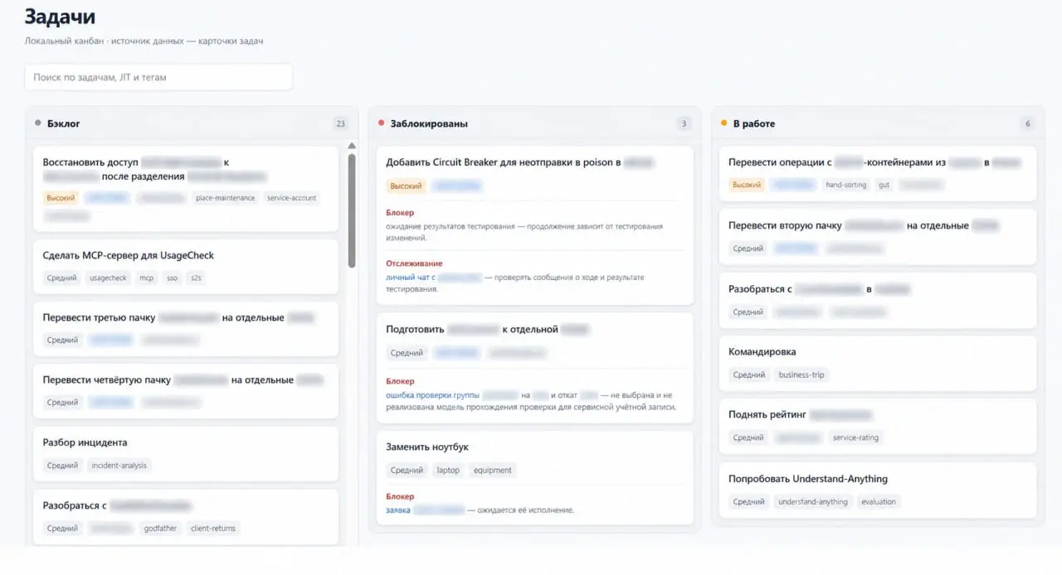Click the laptop tag
This screenshot has height=575, width=1062.
448,470
